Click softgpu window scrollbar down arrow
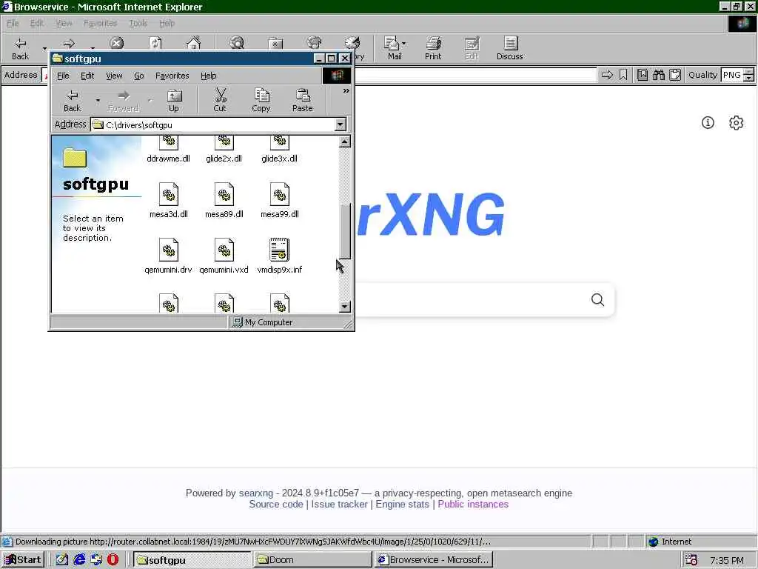This screenshot has width=758, height=569. (345, 307)
